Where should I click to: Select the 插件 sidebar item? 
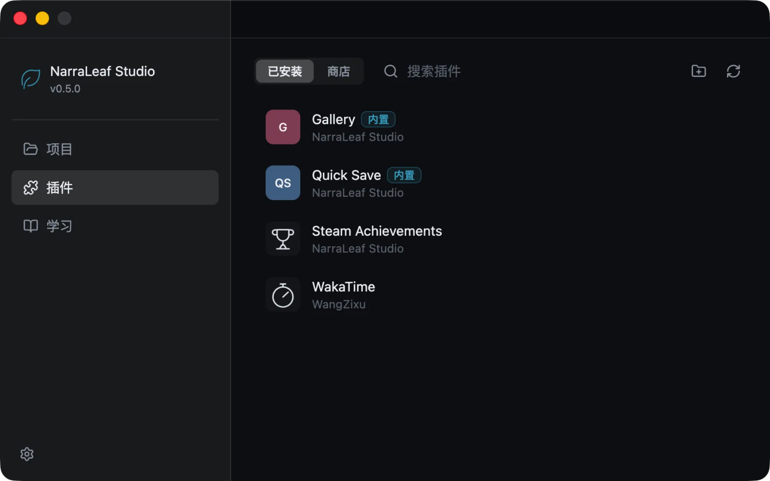[x=115, y=187]
